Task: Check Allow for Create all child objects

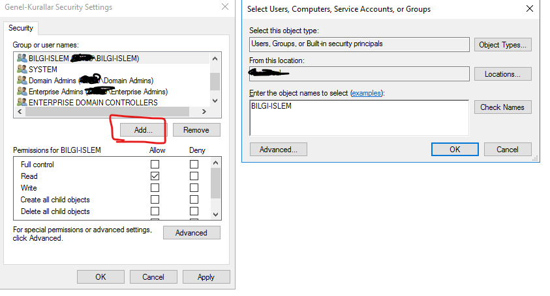Action: click(155, 200)
